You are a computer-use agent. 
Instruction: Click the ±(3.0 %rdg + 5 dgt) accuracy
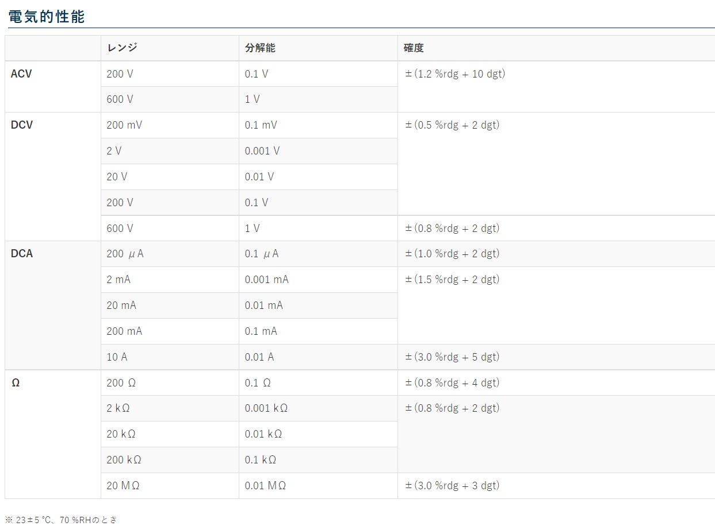[452, 357]
